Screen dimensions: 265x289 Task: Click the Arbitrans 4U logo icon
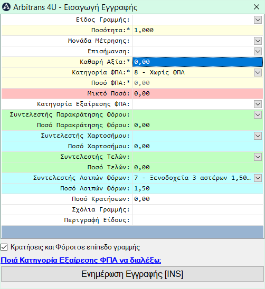pyautogui.click(x=6, y=7)
